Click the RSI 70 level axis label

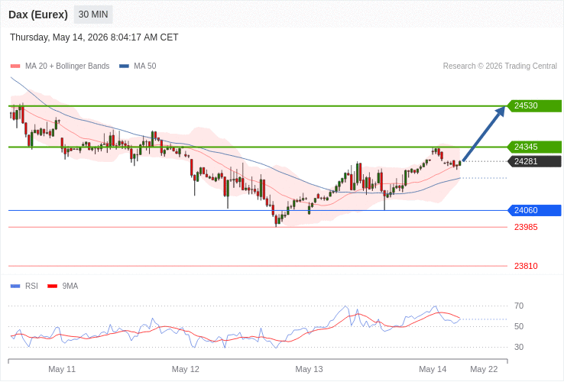pyautogui.click(x=519, y=306)
